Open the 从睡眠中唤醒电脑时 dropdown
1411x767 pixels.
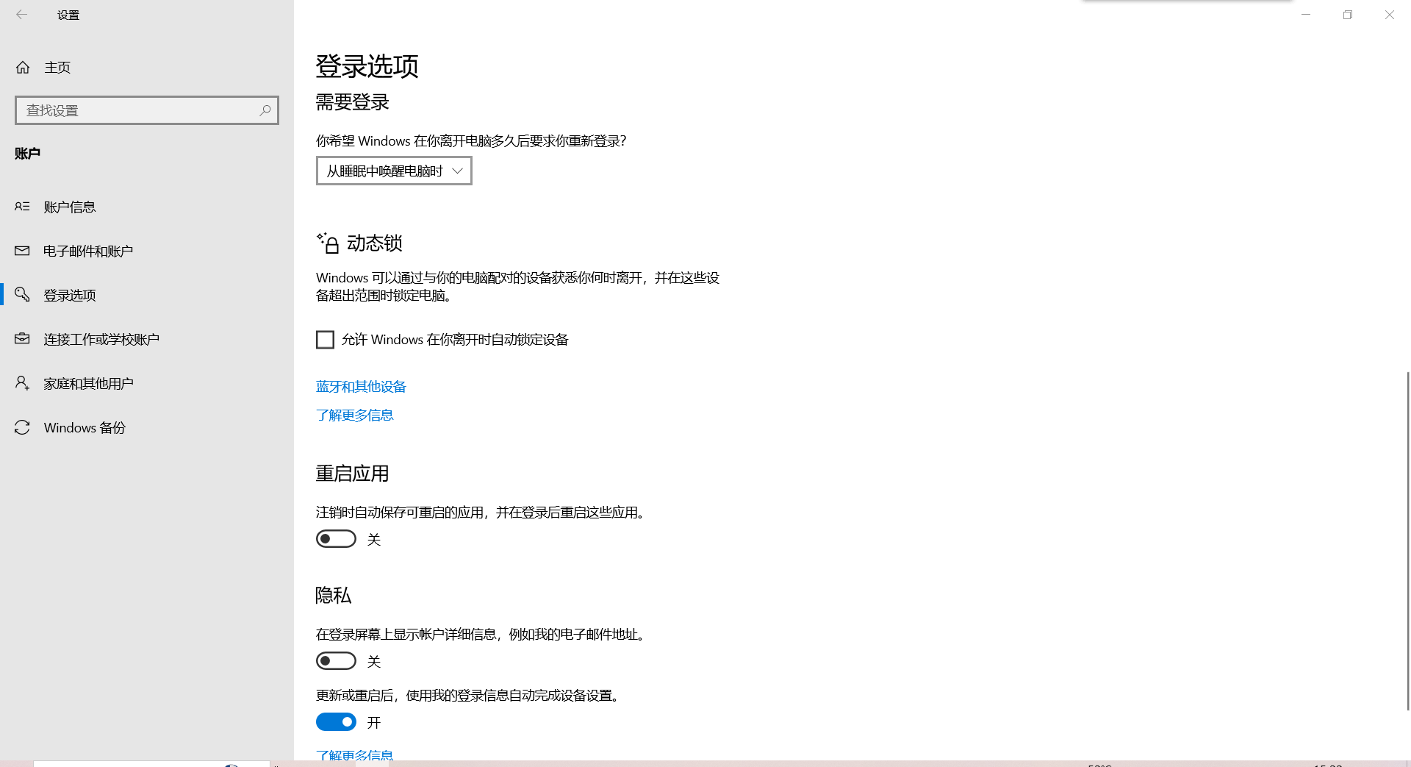(394, 171)
